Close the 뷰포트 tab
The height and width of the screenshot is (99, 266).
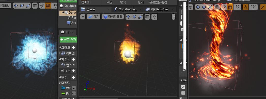(x=108, y=9)
